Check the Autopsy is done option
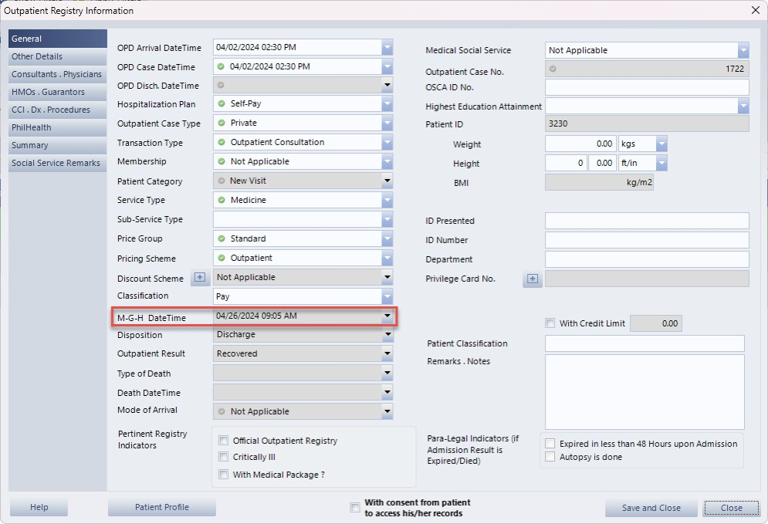This screenshot has height=524, width=768. [550, 457]
